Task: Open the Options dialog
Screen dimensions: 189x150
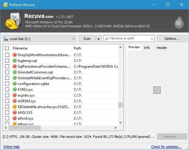Action: (172, 39)
